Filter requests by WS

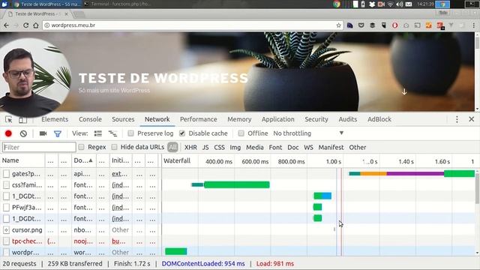tap(308, 147)
